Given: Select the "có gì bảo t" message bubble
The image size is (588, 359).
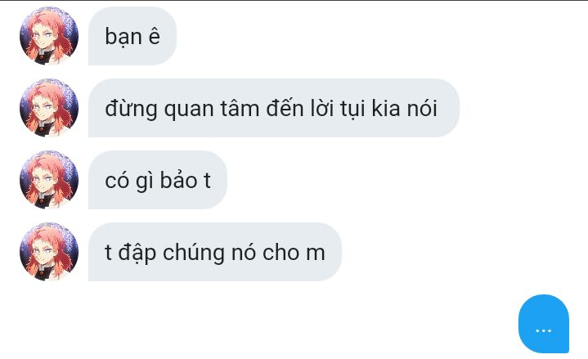Looking at the screenshot, I should coord(158,180).
